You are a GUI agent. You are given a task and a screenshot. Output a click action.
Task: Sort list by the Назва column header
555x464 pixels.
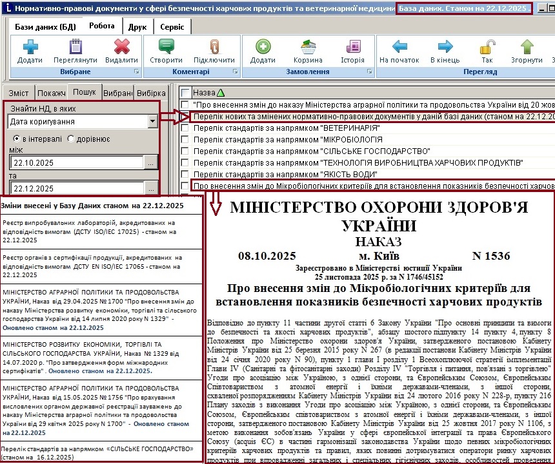[x=208, y=92]
